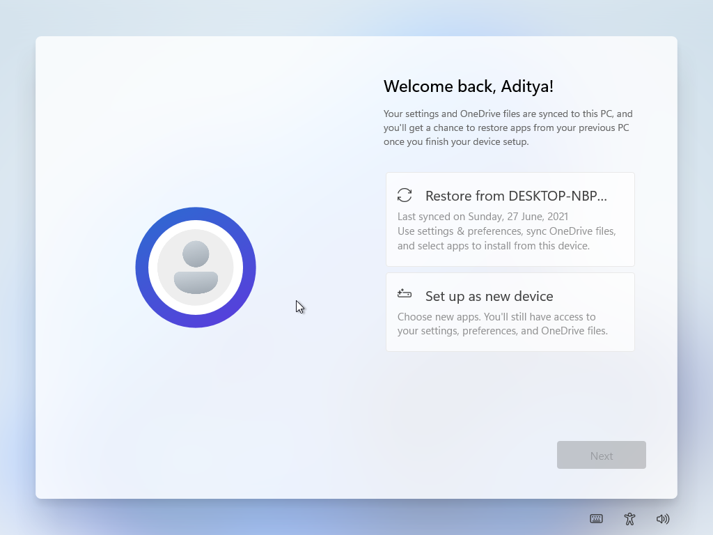Click the volume speaker icon
This screenshot has width=713, height=535.
tap(663, 518)
